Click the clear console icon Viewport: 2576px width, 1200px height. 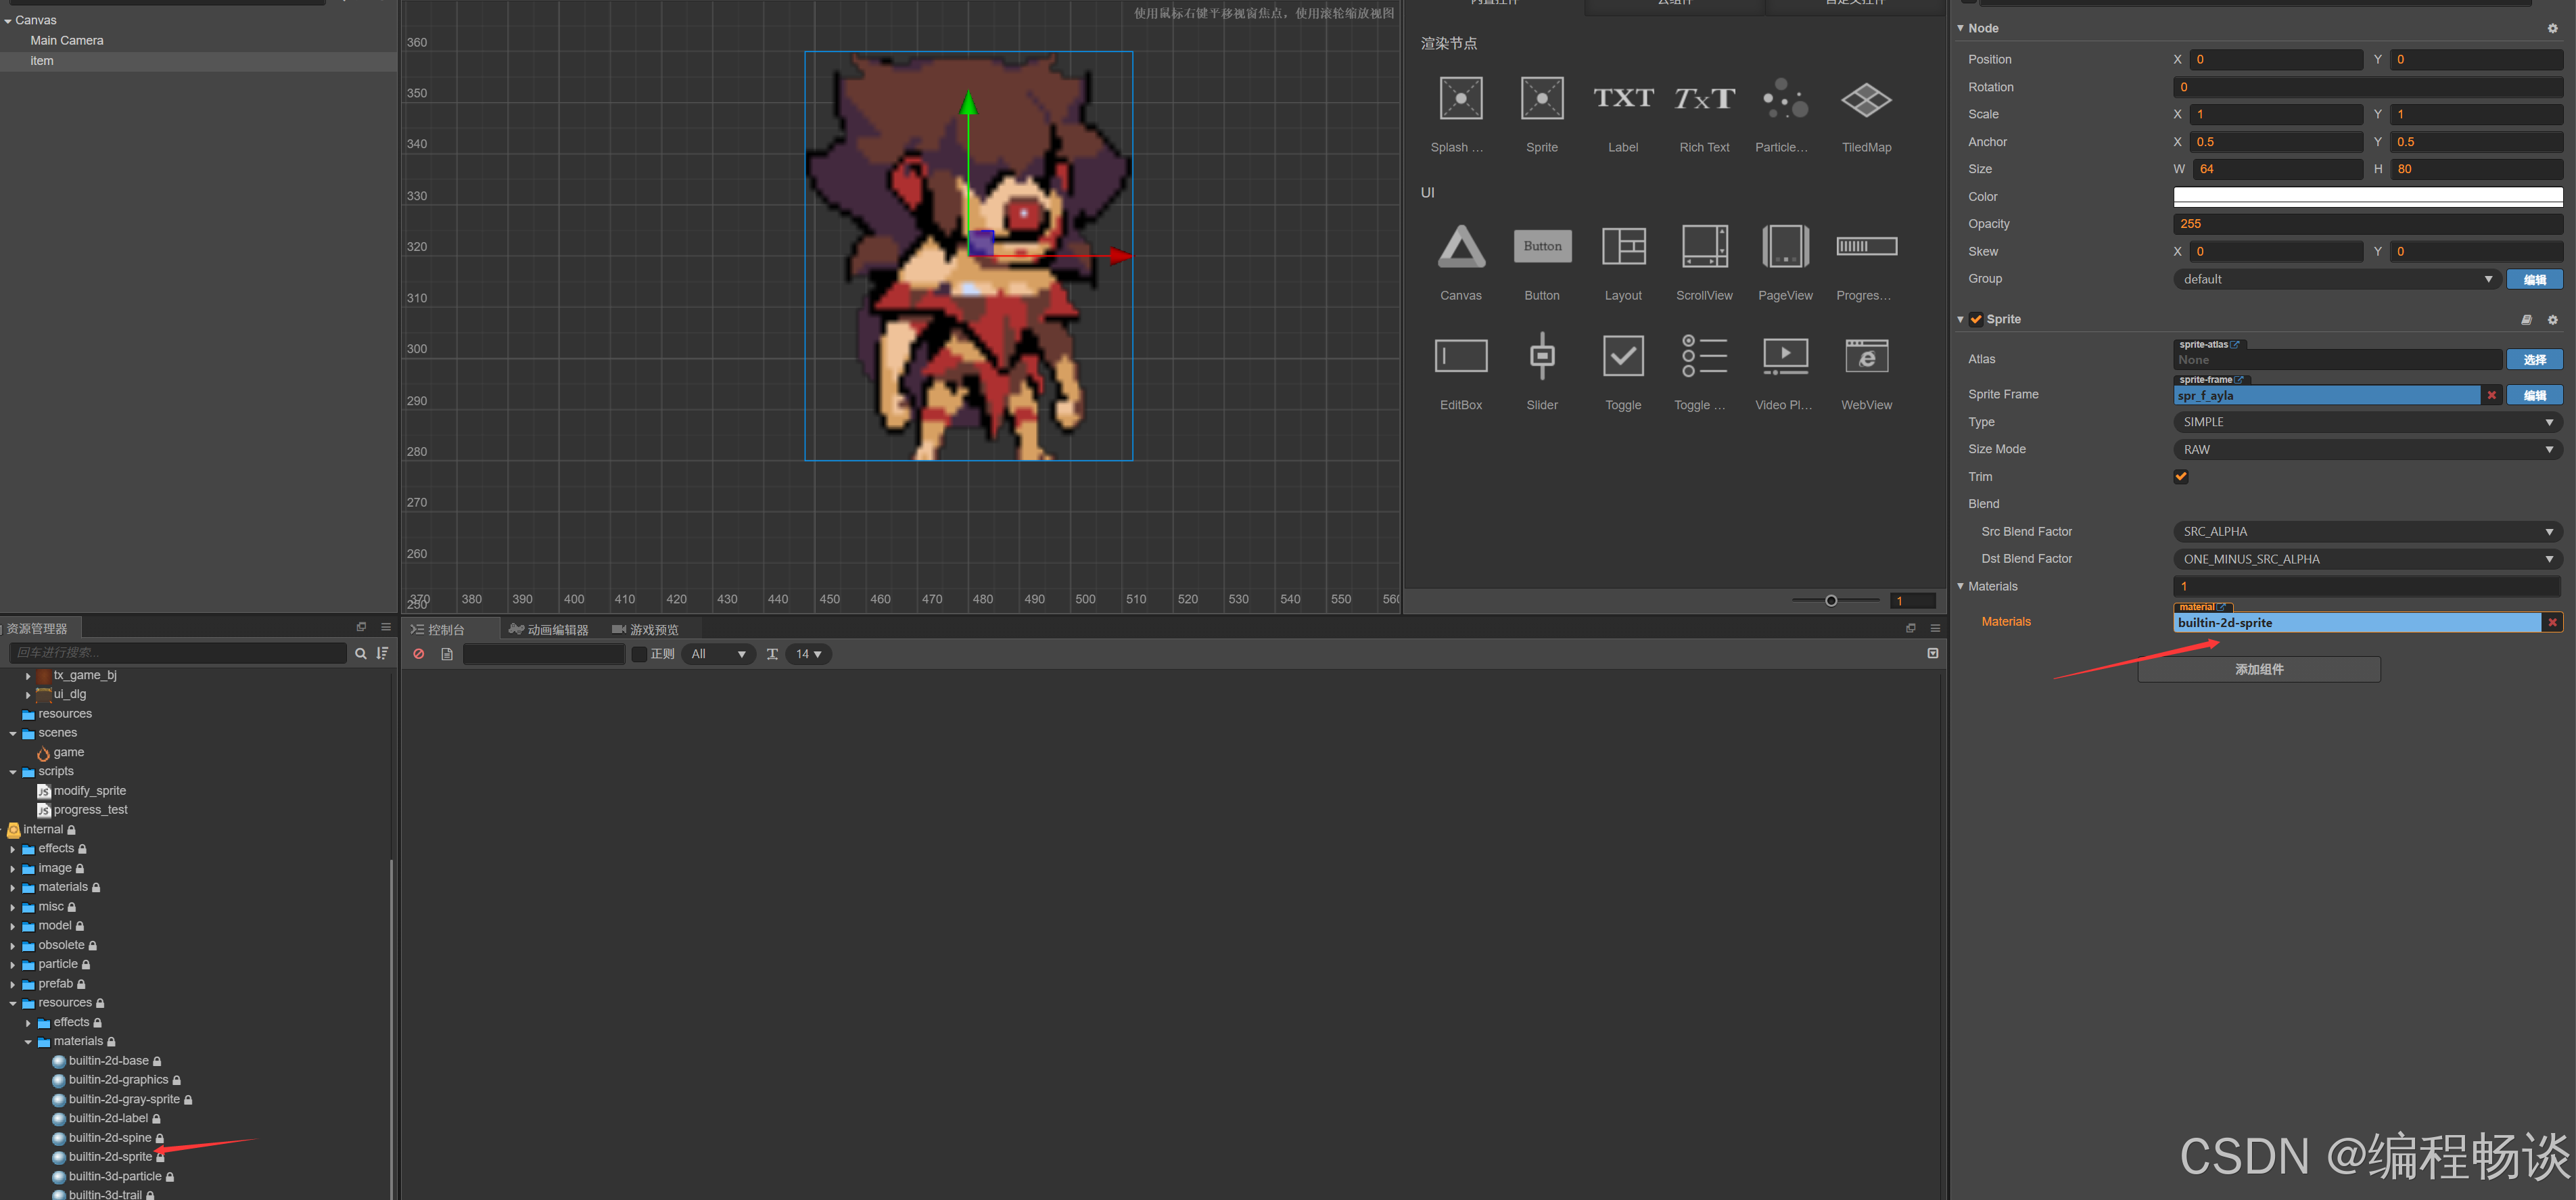[x=419, y=654]
